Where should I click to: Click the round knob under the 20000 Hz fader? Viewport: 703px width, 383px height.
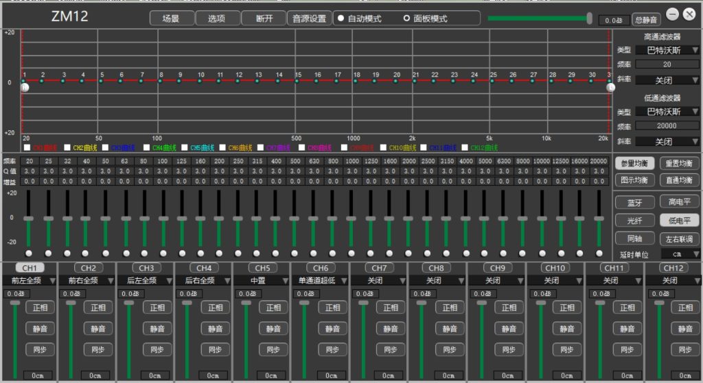599,254
